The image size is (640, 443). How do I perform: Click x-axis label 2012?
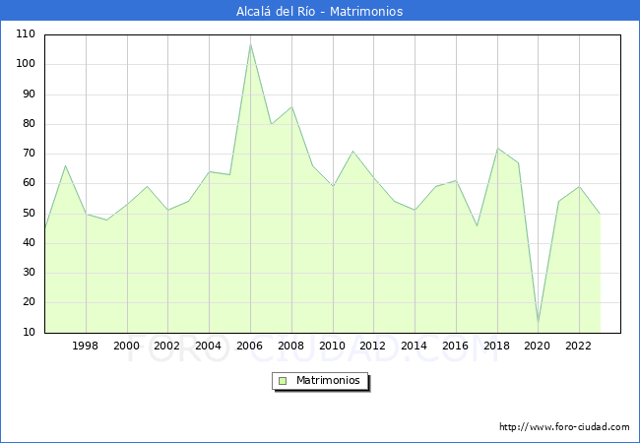(x=372, y=346)
